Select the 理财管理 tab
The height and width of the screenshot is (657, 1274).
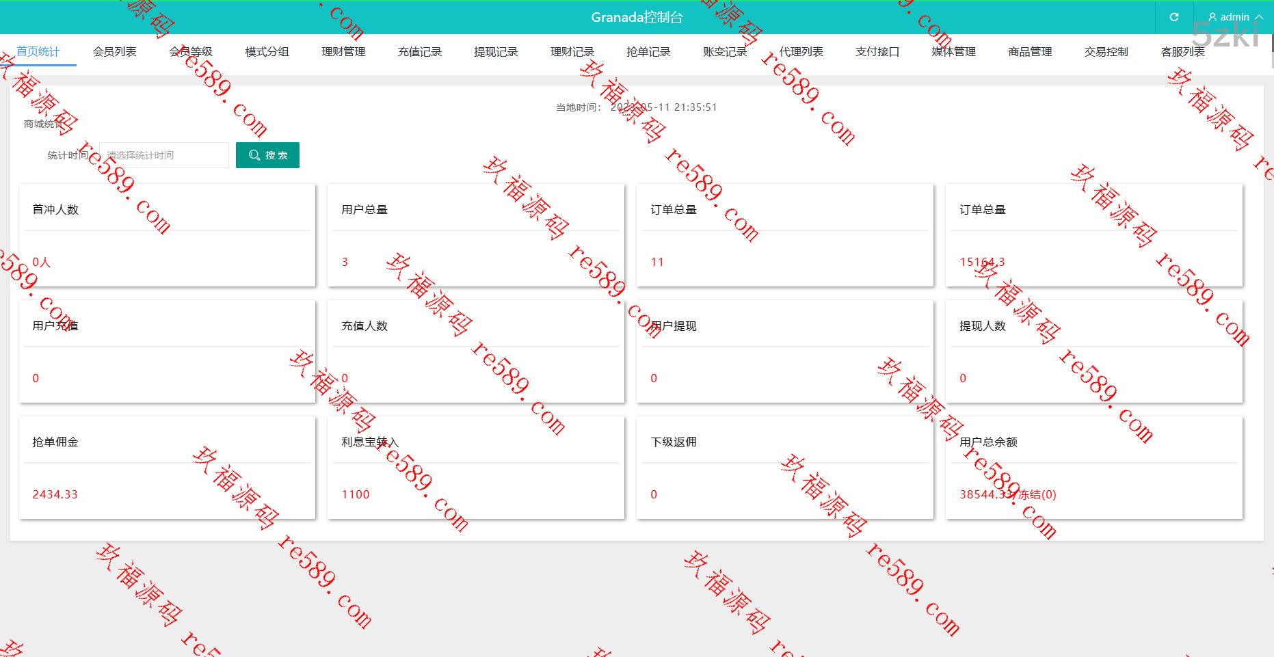343,52
